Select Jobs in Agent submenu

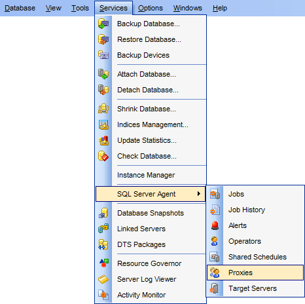(x=255, y=194)
